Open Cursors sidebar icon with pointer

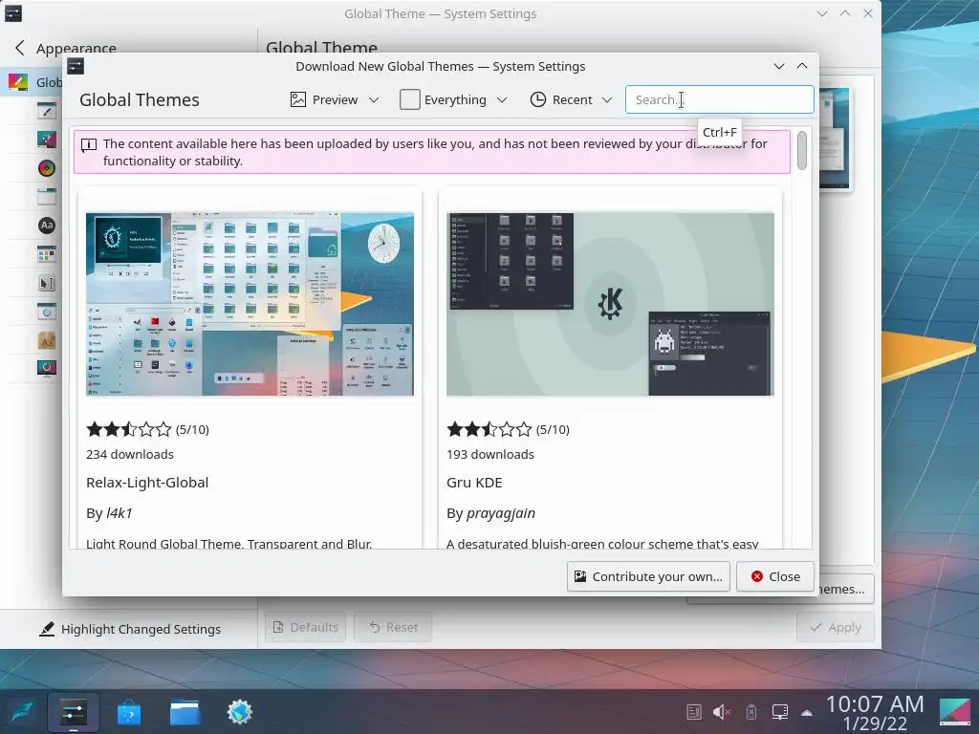47,283
